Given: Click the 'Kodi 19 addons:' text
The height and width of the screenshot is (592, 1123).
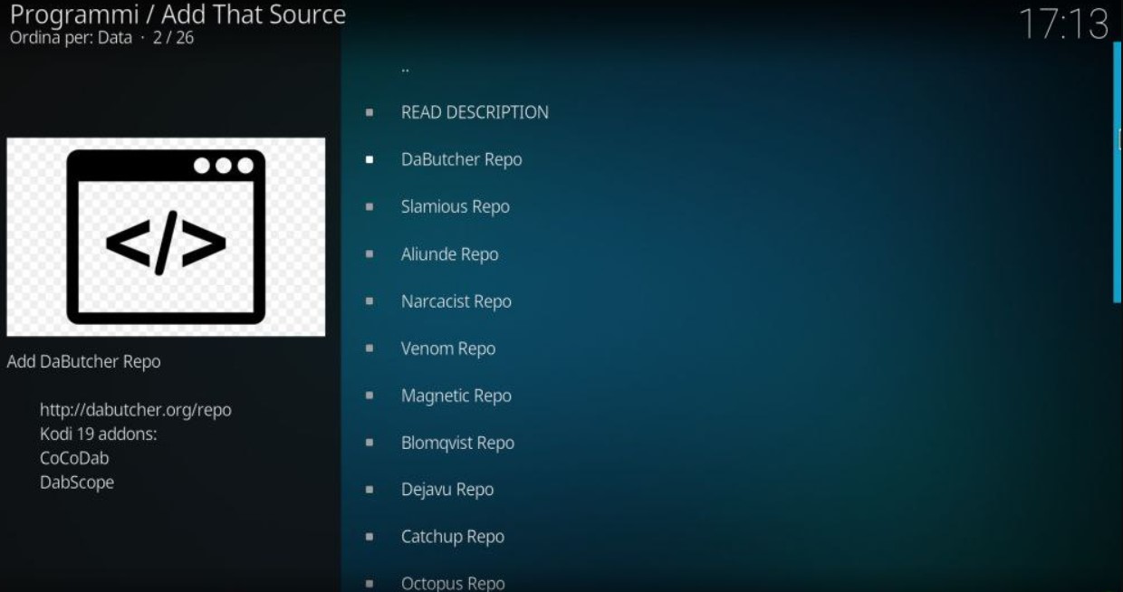Looking at the screenshot, I should [99, 434].
